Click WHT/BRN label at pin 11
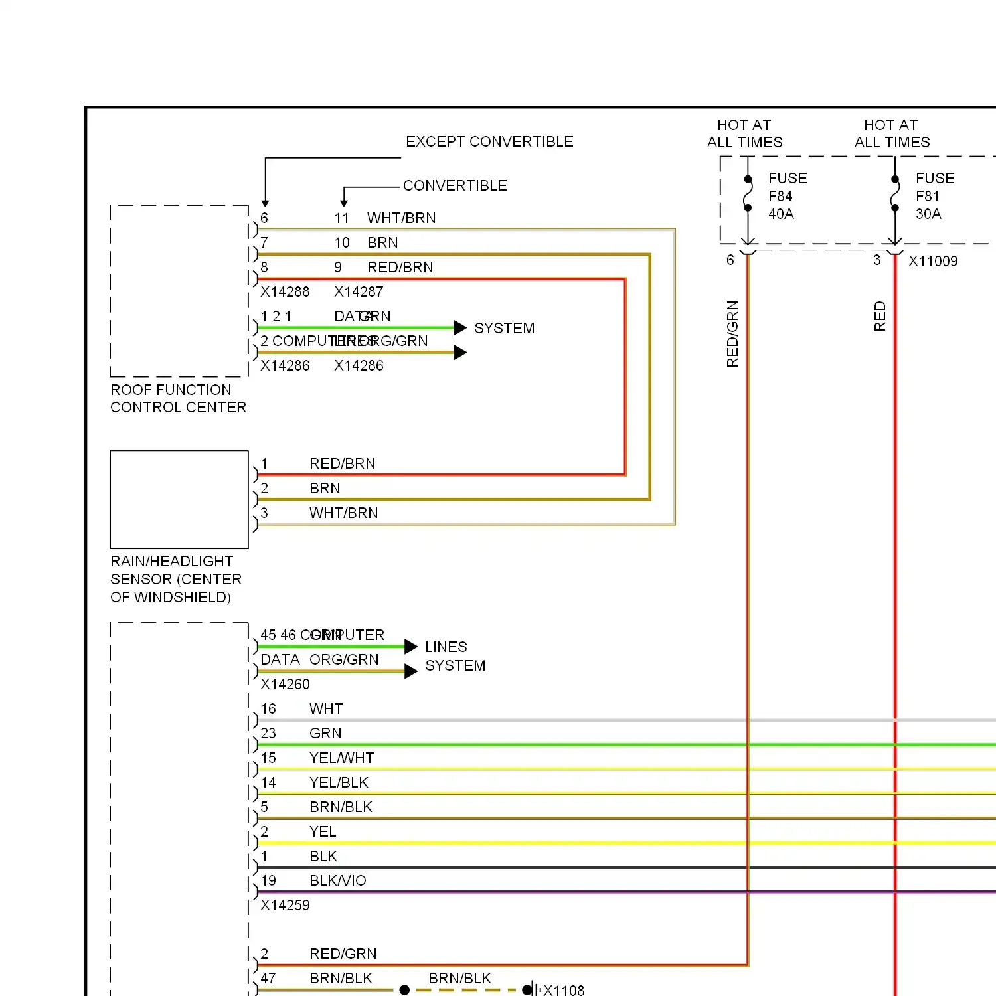 pyautogui.click(x=402, y=218)
